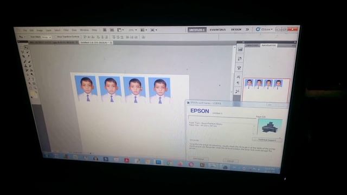Open Adobe Reader from the taskbar
Image resolution: width=347 pixels, height=195 pixels.
[x=126, y=160]
